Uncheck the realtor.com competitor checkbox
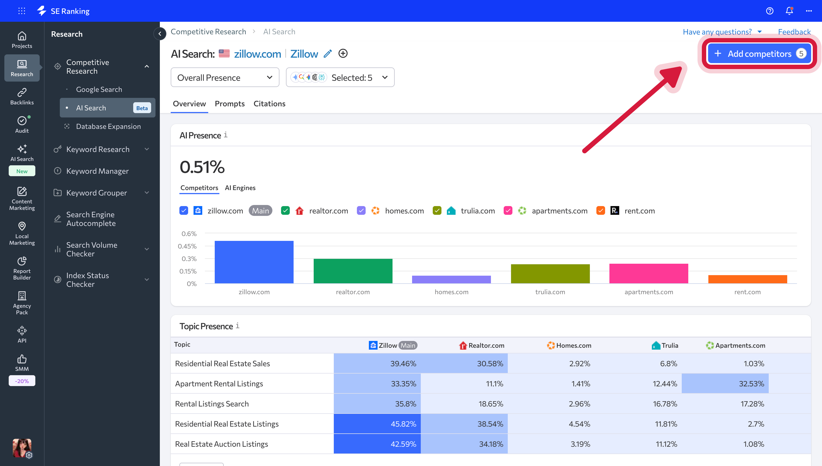This screenshot has height=466, width=822. coord(285,211)
